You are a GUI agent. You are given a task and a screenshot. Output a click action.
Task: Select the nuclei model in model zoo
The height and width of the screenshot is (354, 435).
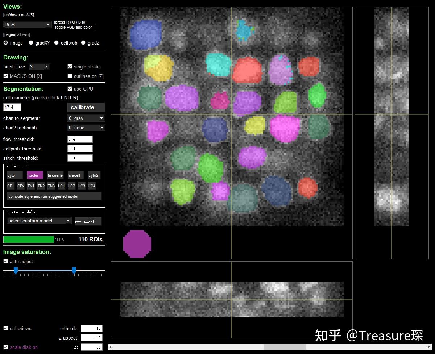(34, 175)
